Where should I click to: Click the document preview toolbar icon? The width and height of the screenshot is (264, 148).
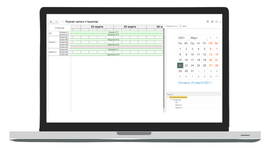[217, 21]
